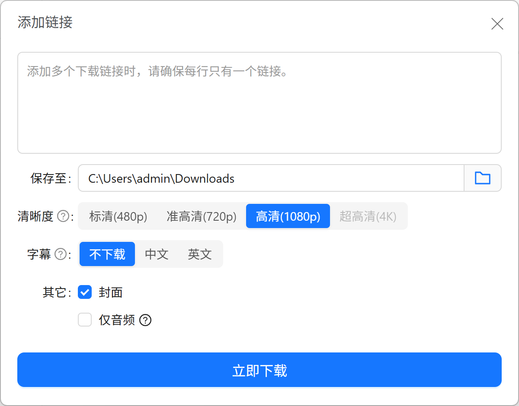
Task: Click the 添加链接 dialog title
Action: [x=45, y=22]
